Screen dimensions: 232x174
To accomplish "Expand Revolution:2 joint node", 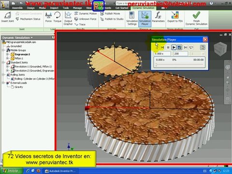I will coord(7,71).
